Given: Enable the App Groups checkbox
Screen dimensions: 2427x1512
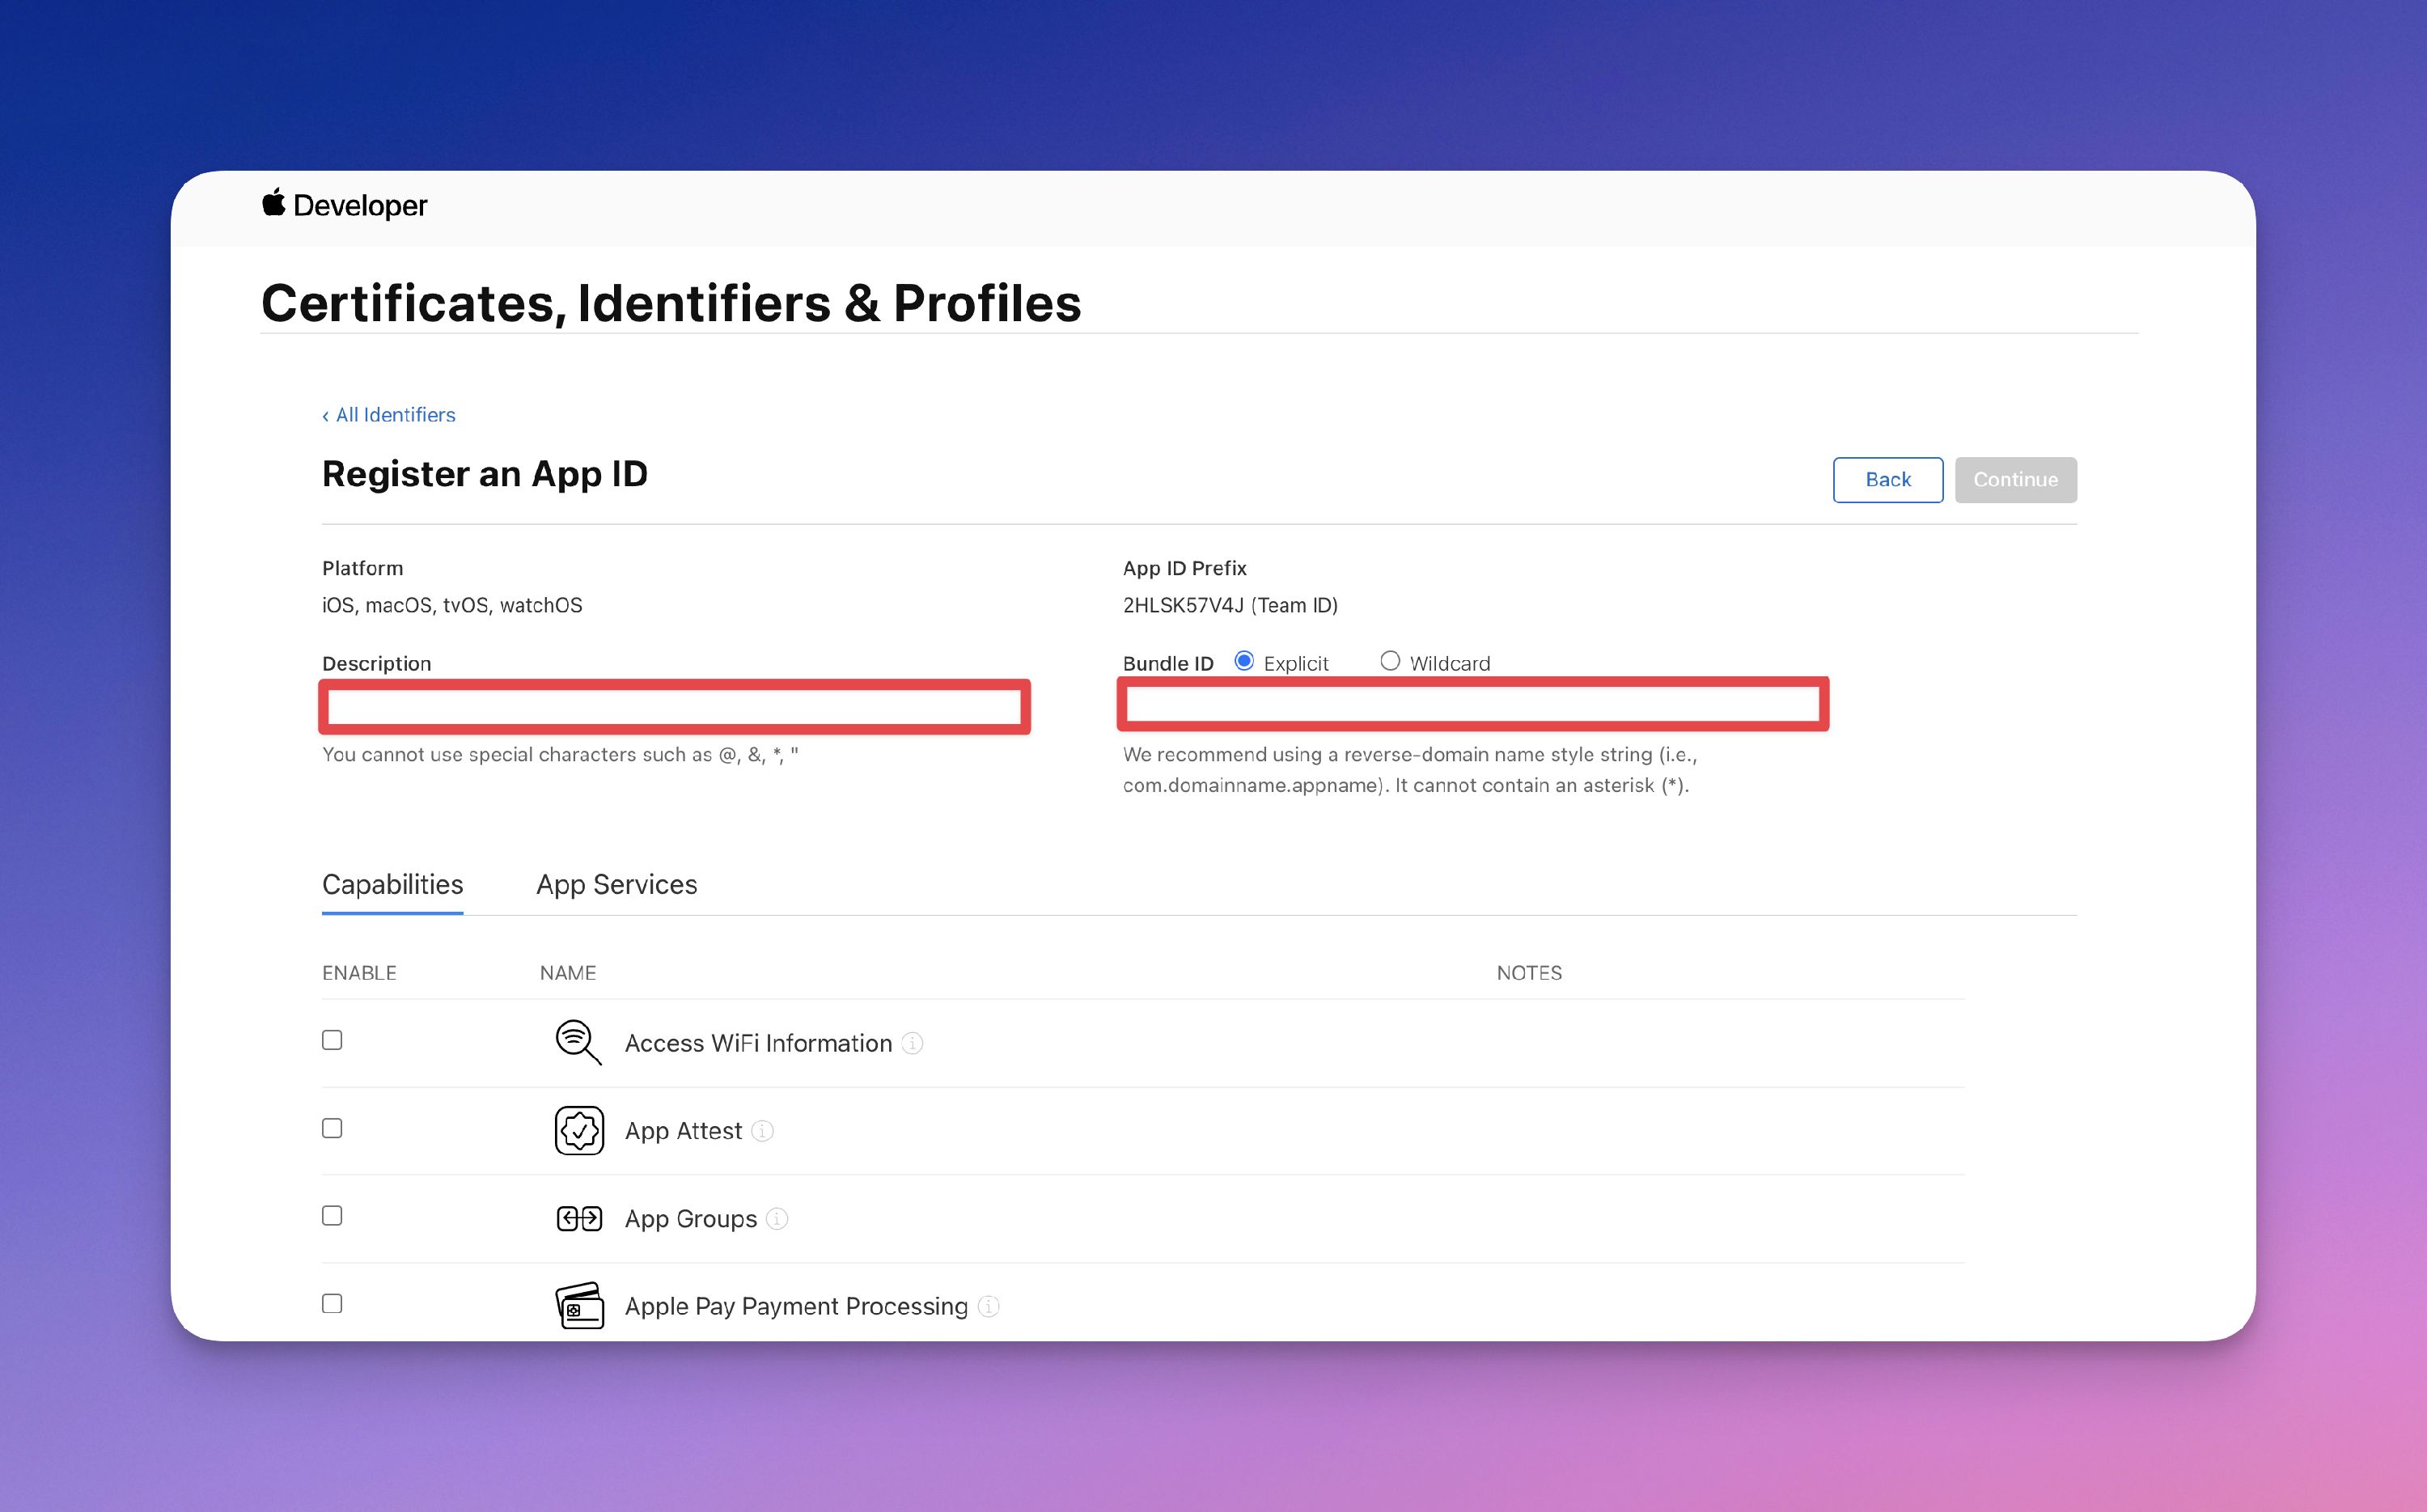Looking at the screenshot, I should tap(332, 1216).
